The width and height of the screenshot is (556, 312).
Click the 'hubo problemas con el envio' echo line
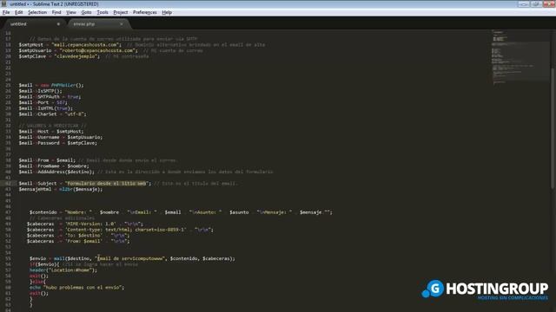coord(77,287)
